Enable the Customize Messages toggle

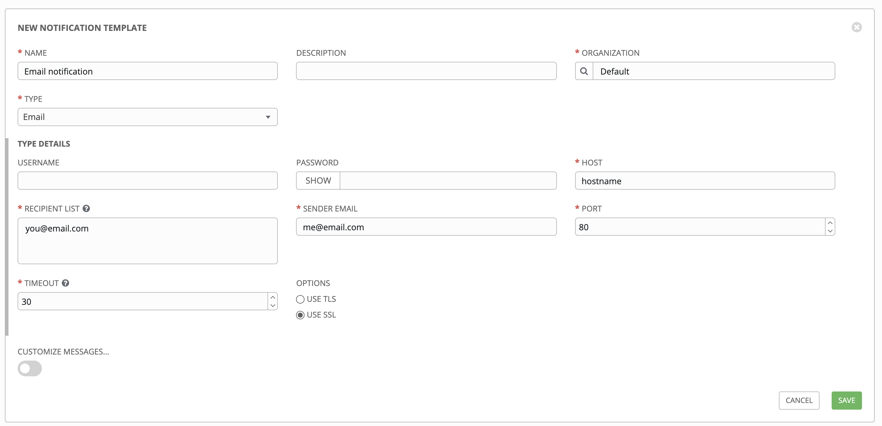tap(30, 368)
